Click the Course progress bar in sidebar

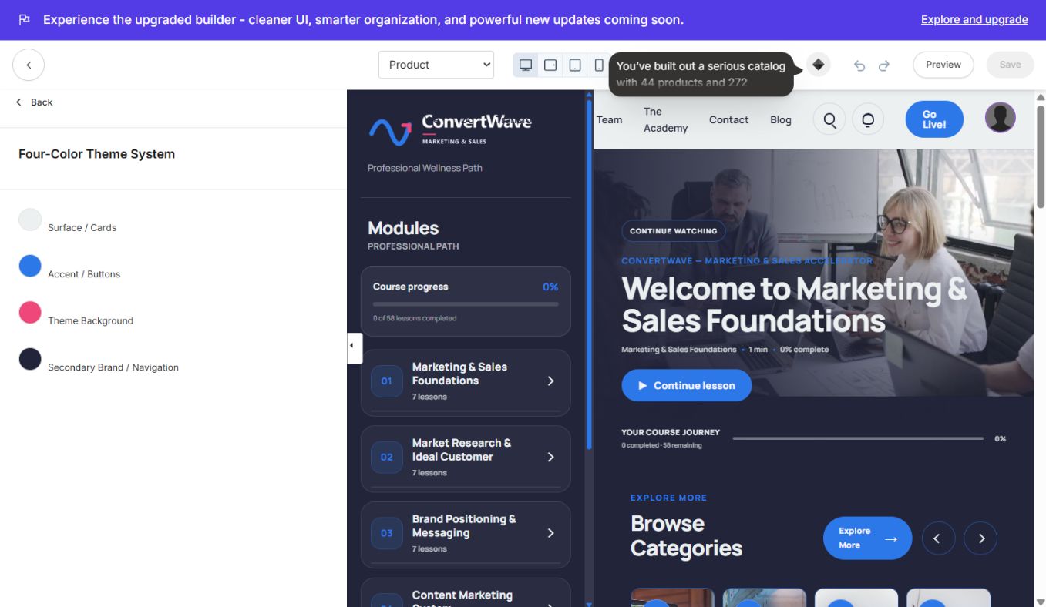coord(466,304)
